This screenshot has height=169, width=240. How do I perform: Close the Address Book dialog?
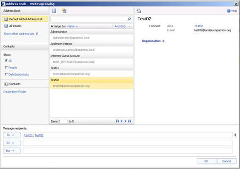[236, 4]
